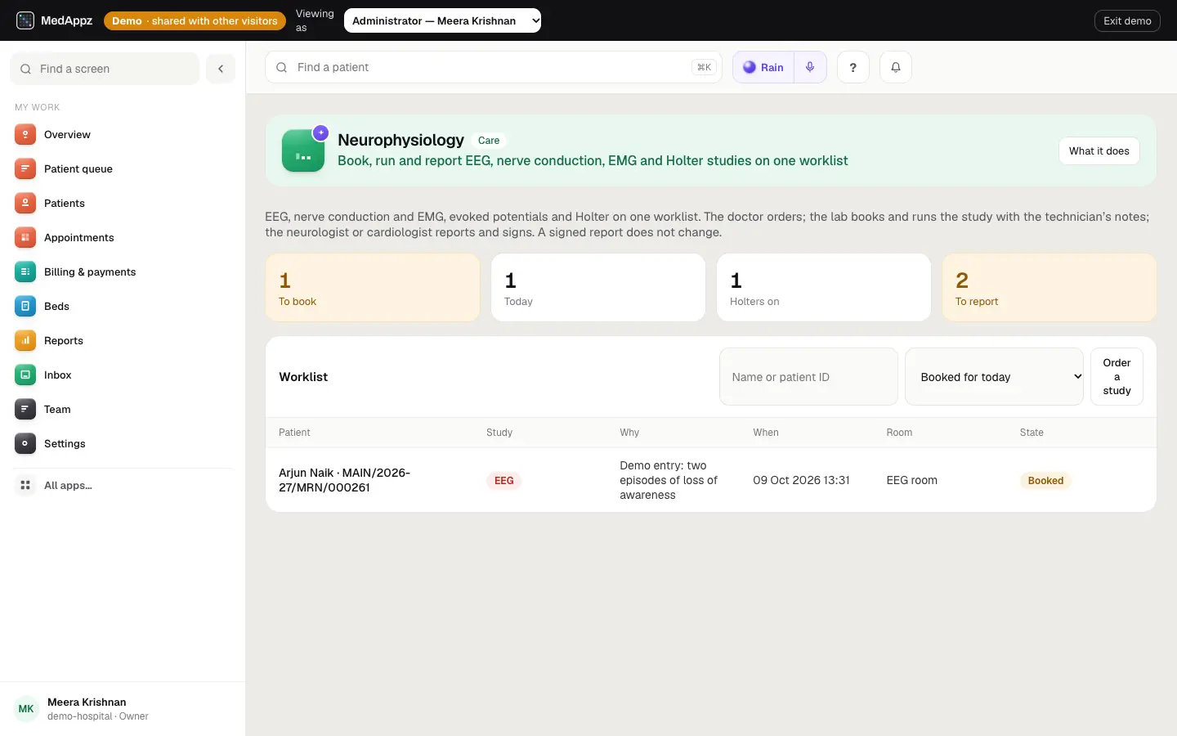Click the MK user avatar
Image resolution: width=1177 pixels, height=736 pixels.
[26, 708]
